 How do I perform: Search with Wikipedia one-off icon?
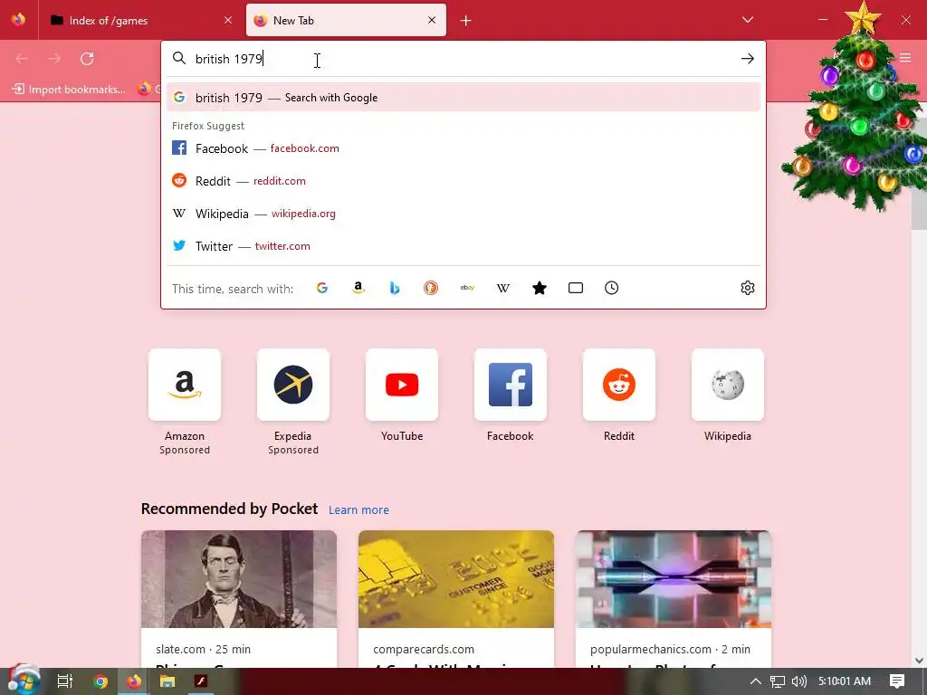pyautogui.click(x=503, y=288)
